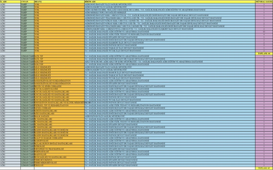The width and height of the screenshot is (273, 170).
Task: Select the vacancy count cell showing 5
Action: click(264, 45)
